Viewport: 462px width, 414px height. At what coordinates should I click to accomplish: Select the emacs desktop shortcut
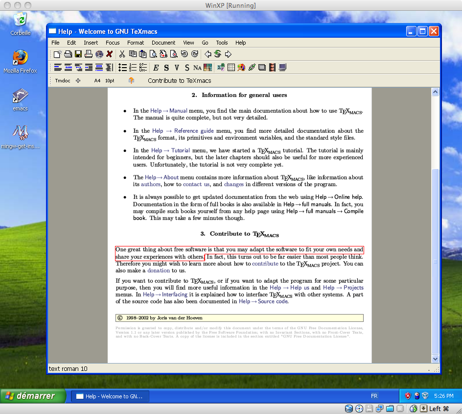[x=20, y=99]
